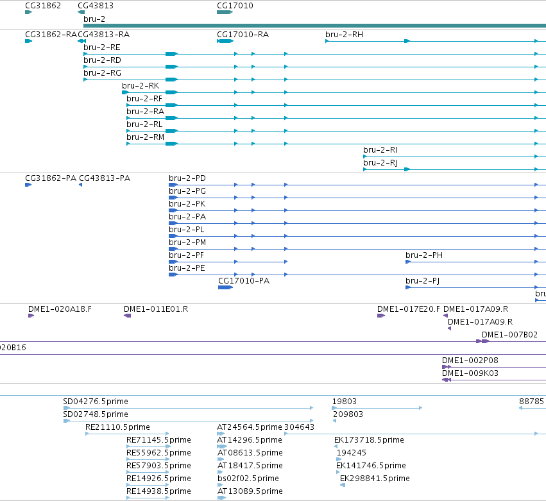Image resolution: width=546 pixels, height=501 pixels.
Task: Open the bru-2-PD protein label
Action: coord(187,178)
